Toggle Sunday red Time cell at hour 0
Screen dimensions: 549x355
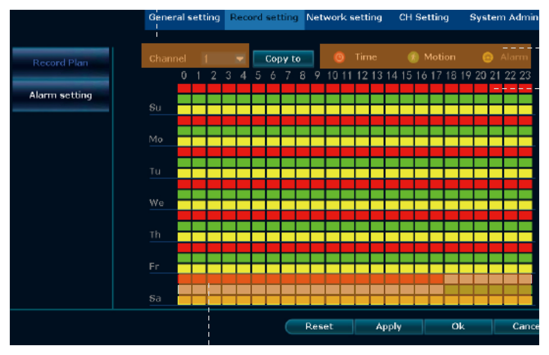click(184, 88)
